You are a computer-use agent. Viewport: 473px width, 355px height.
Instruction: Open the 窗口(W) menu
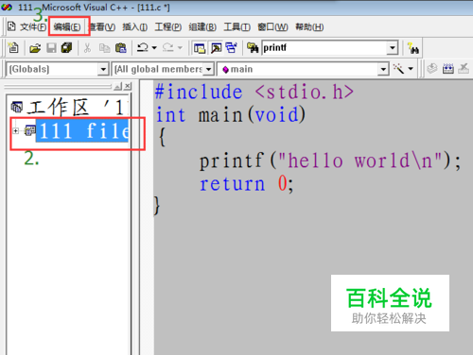272,27
